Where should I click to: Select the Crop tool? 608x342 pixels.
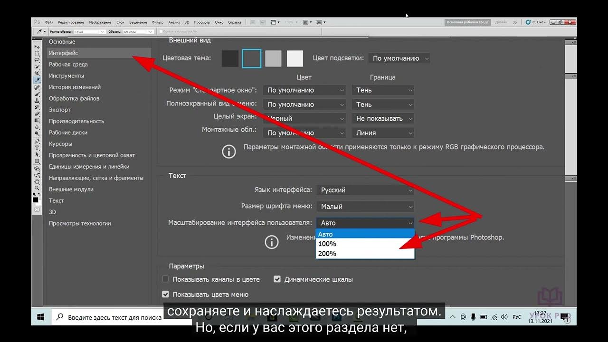[37, 74]
